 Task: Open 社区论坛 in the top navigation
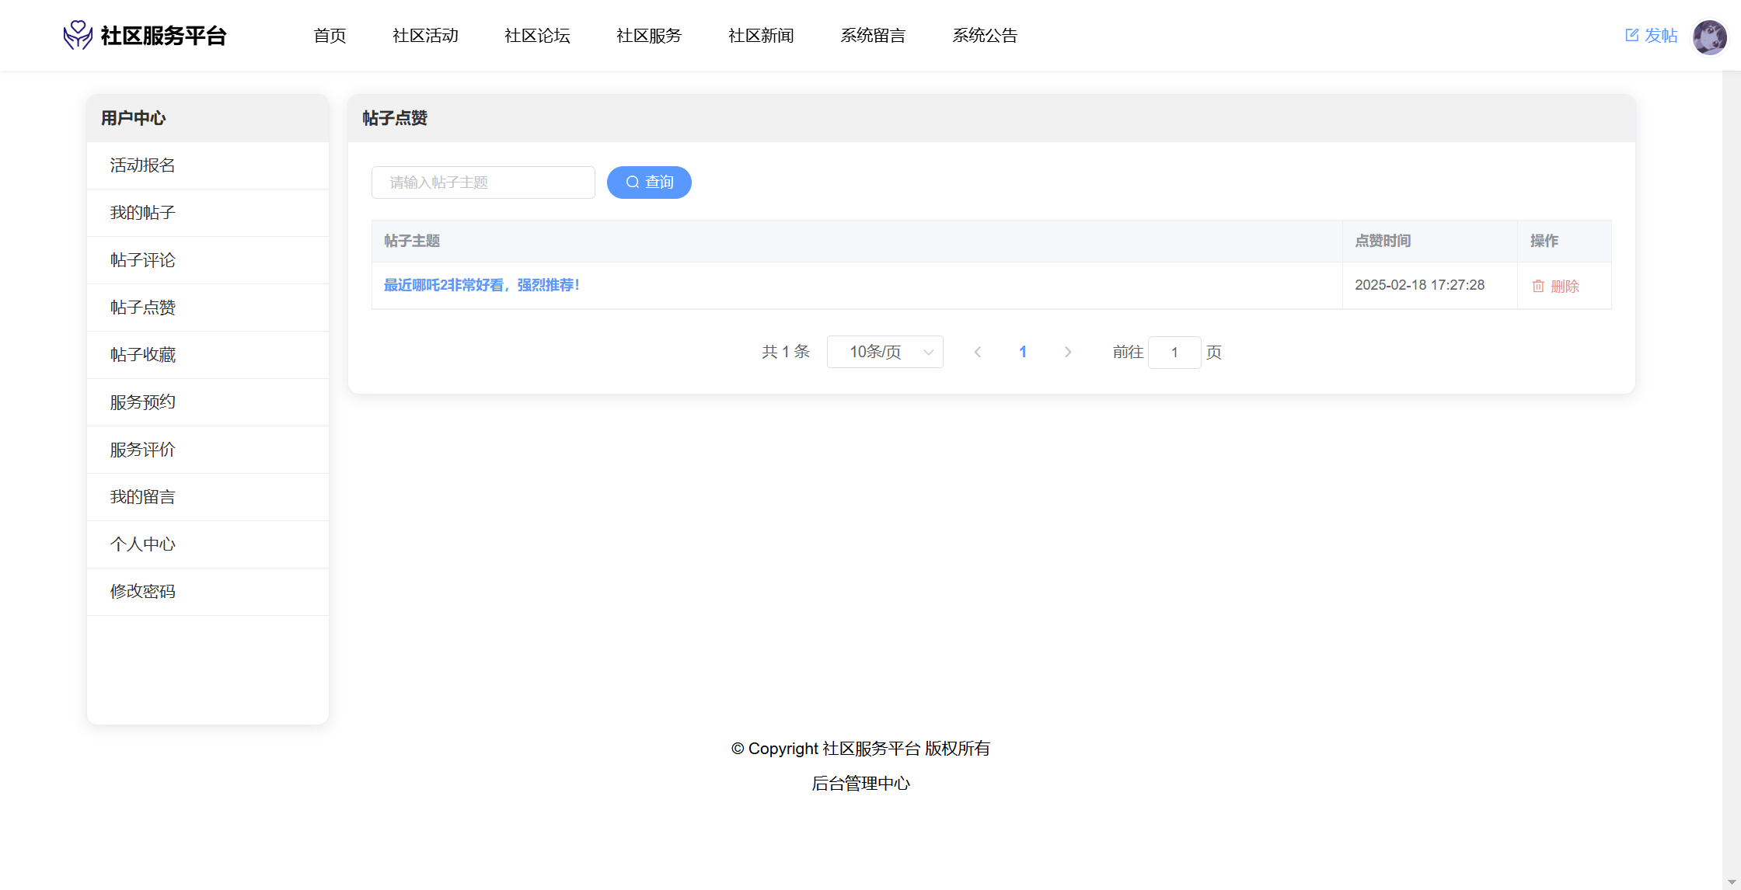tap(537, 36)
